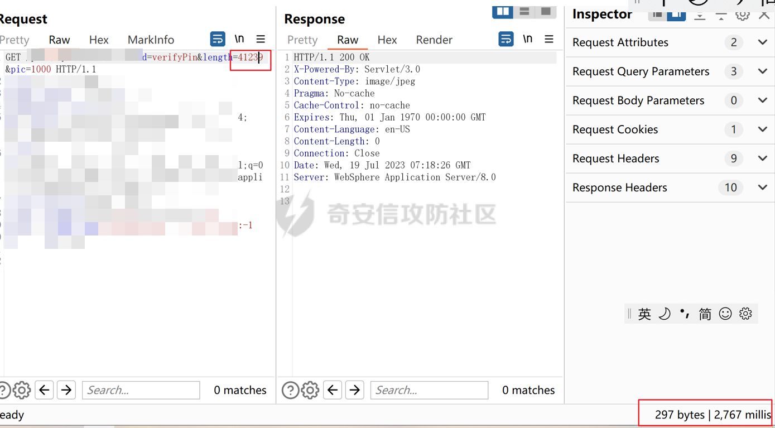Open Response search settings gear

310,390
